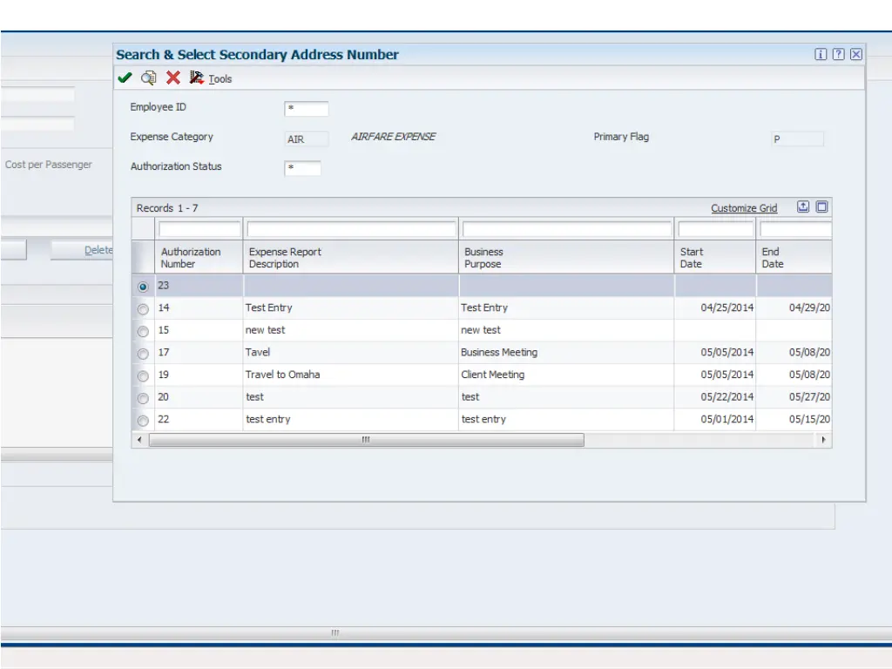Viewport: 892px width, 669px height.
Task: Click the End Date filter box
Action: tap(795, 229)
